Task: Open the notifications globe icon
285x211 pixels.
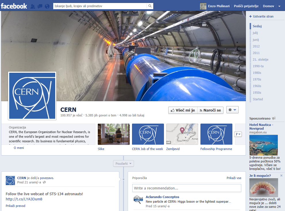Action: (x=47, y=6)
